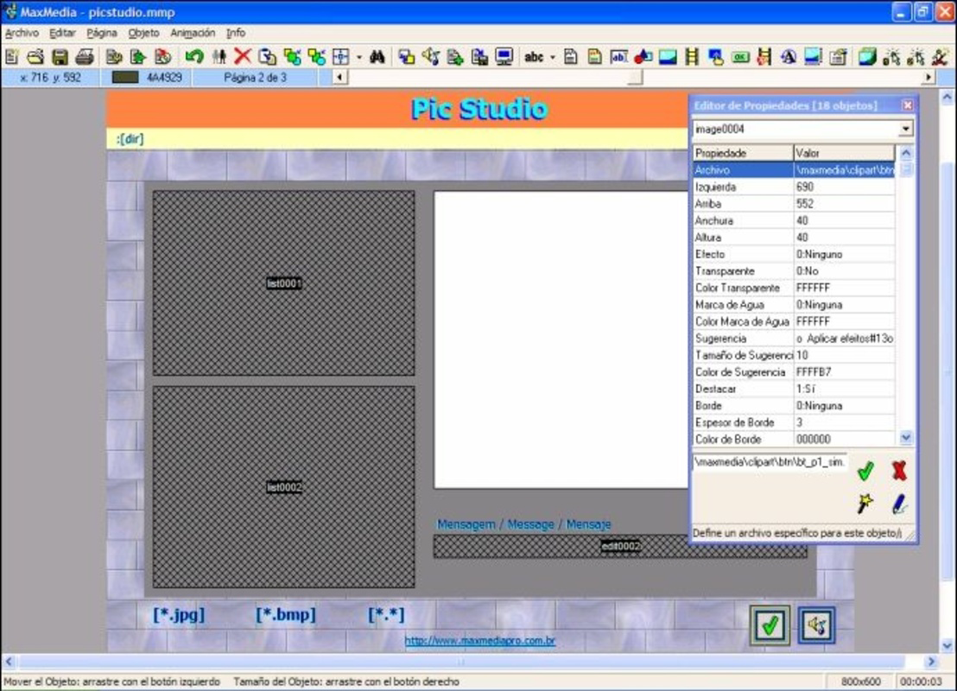This screenshot has height=691, width=957.
Task: Select the Sugerencia property row
Action: point(794,339)
